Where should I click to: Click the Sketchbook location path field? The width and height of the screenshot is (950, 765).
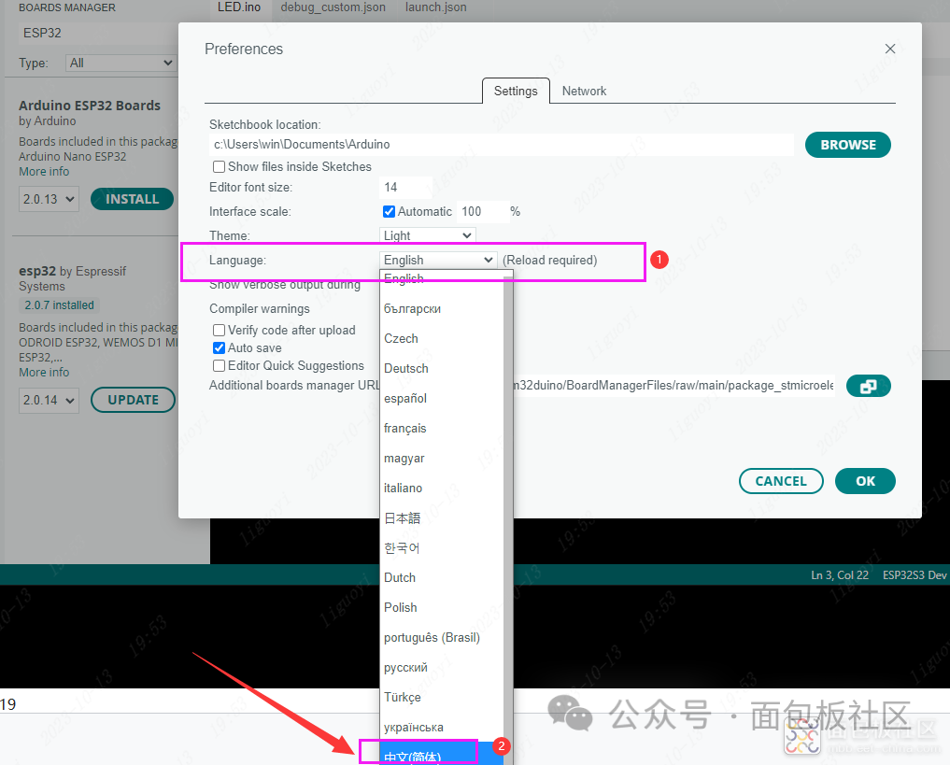pyautogui.click(x=502, y=144)
